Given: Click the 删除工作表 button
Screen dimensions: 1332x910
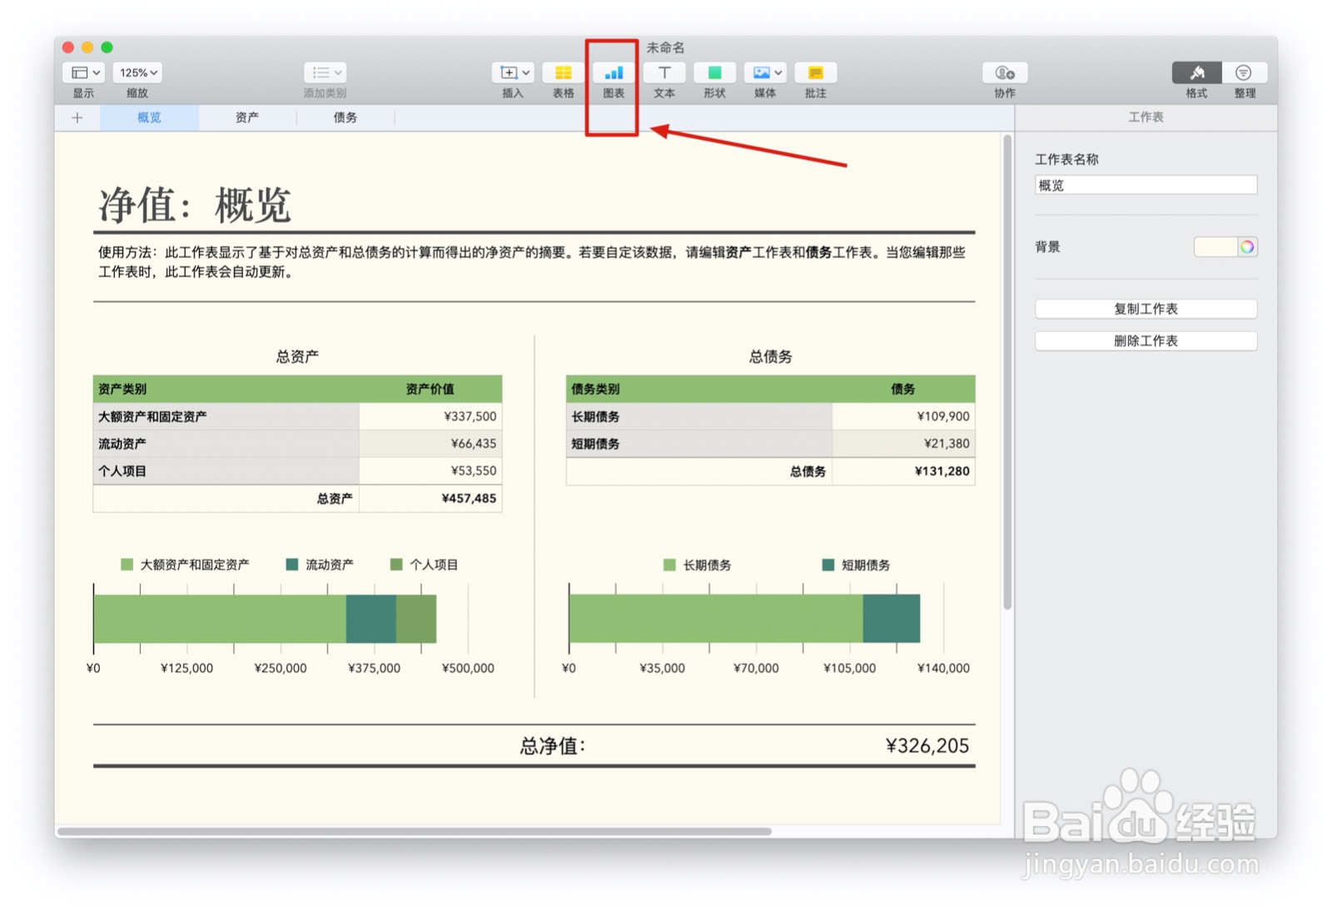Looking at the screenshot, I should point(1146,341).
